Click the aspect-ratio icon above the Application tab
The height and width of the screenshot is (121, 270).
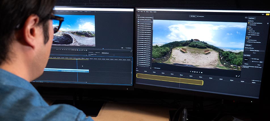(246, 18)
